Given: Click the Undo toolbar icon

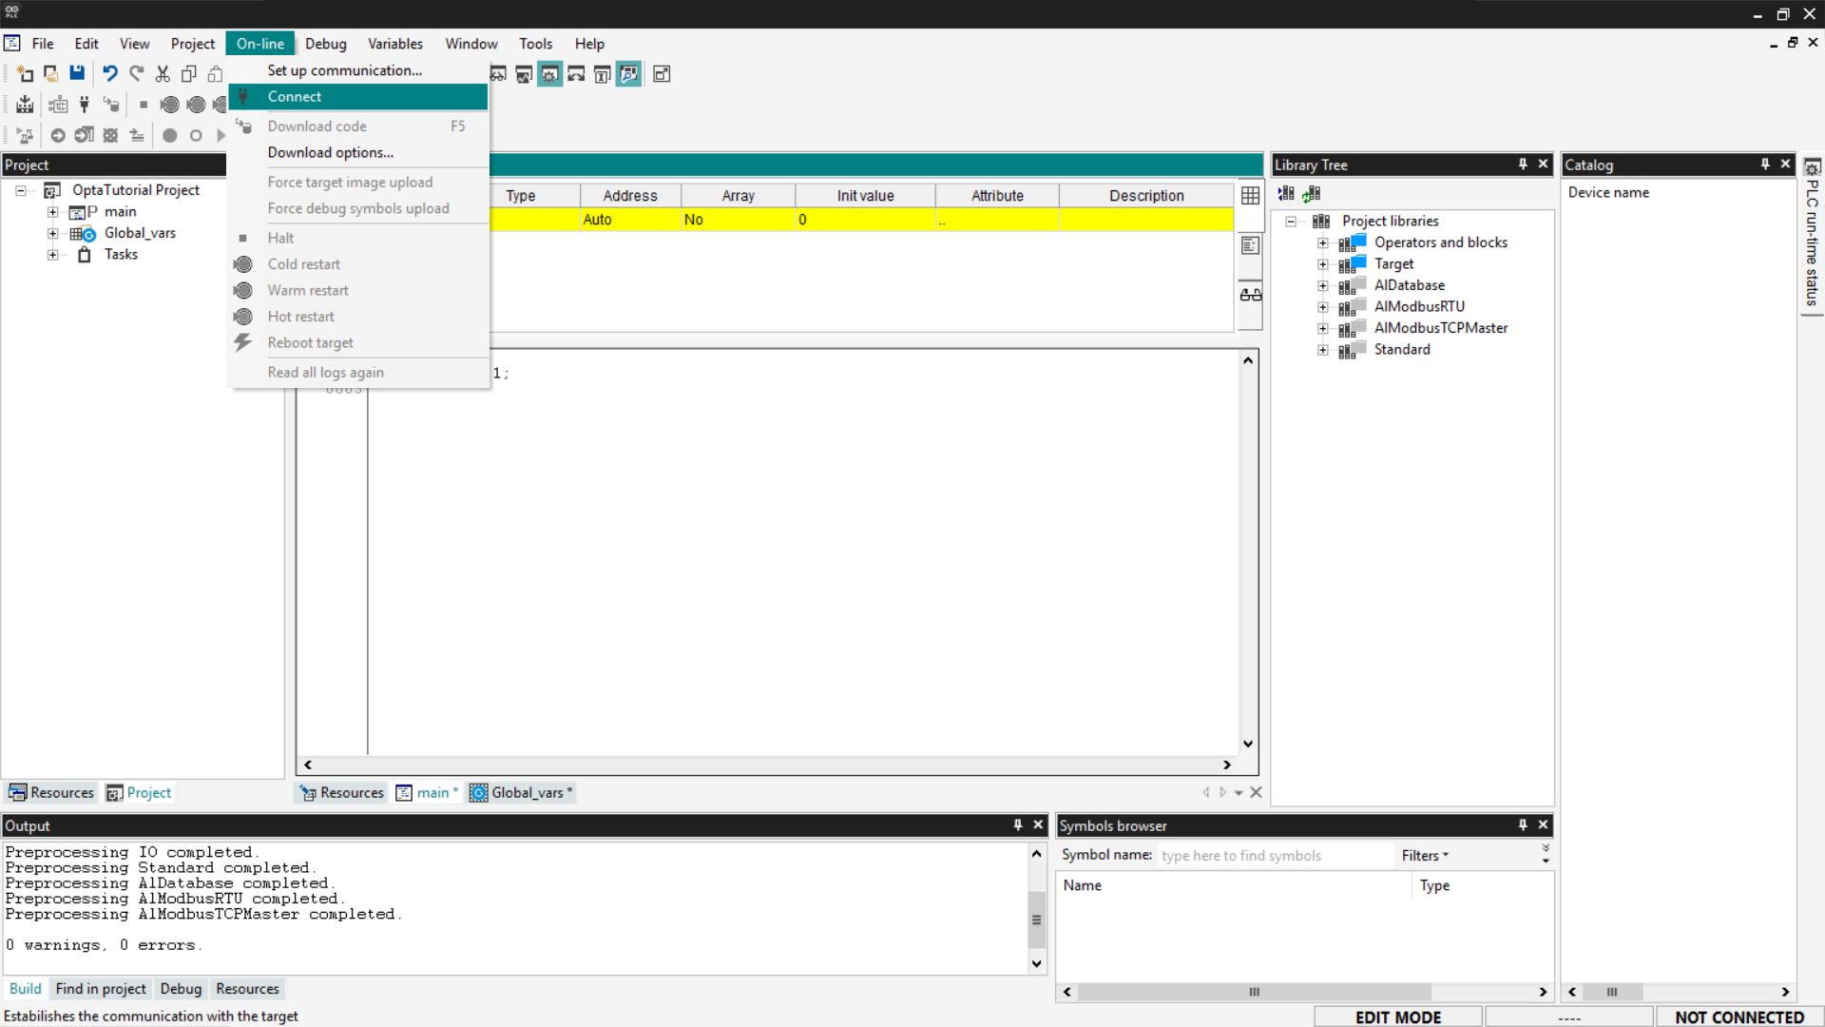Looking at the screenshot, I should pos(110,74).
